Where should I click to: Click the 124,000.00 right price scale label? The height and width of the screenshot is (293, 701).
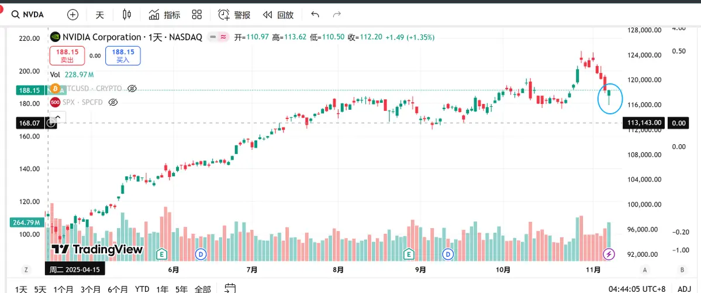644,55
